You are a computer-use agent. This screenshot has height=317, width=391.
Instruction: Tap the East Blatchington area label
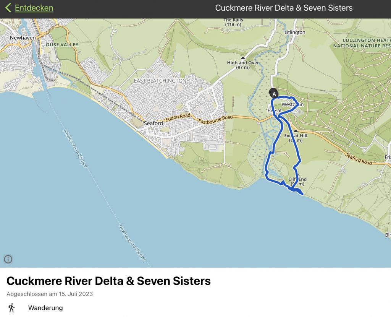click(x=160, y=81)
